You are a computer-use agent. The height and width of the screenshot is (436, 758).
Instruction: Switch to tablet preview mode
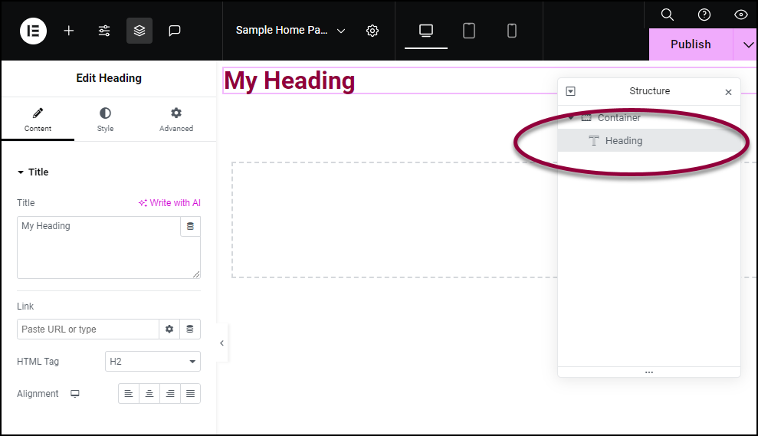[x=469, y=31]
